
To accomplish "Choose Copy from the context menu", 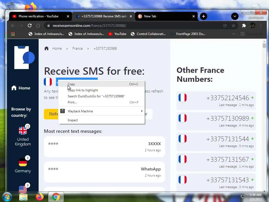I will click(102, 84).
